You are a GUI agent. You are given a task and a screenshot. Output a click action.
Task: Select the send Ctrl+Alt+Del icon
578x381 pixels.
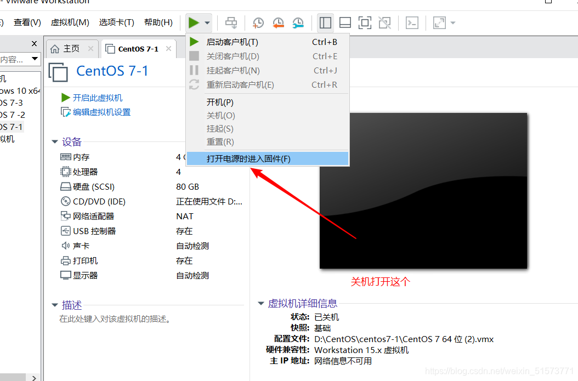pos(231,22)
